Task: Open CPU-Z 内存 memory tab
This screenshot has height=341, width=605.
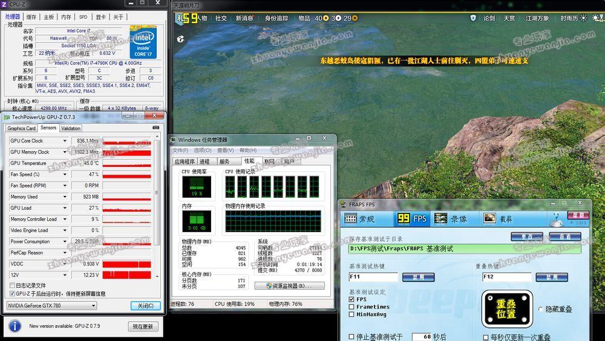Action: pos(66,17)
